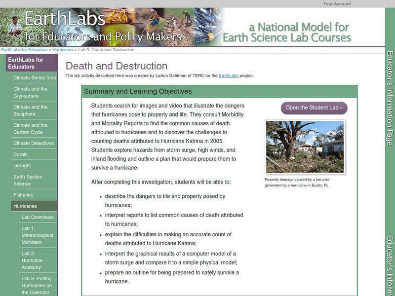395x296 pixels.
Task: Open Climate and the Cryosphere section
Action: pos(34,92)
